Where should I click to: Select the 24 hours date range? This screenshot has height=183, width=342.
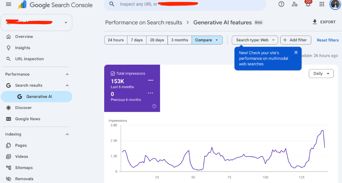point(116,40)
